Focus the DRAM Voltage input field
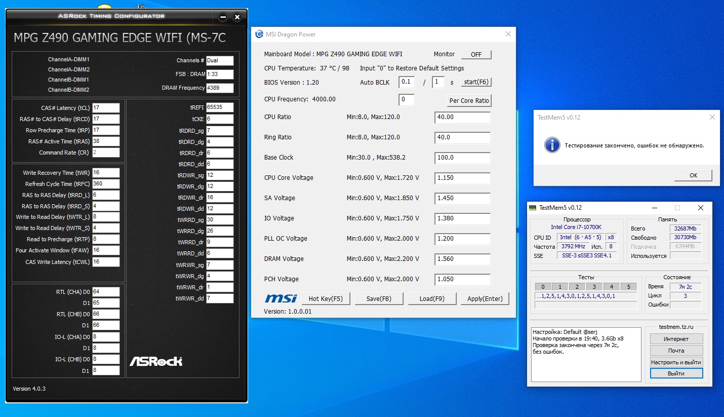This screenshot has width=724, height=417. coord(462,259)
